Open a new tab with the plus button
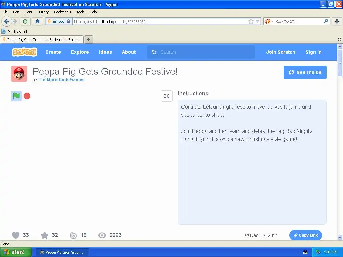This screenshot has width=343, height=257. 88,39
